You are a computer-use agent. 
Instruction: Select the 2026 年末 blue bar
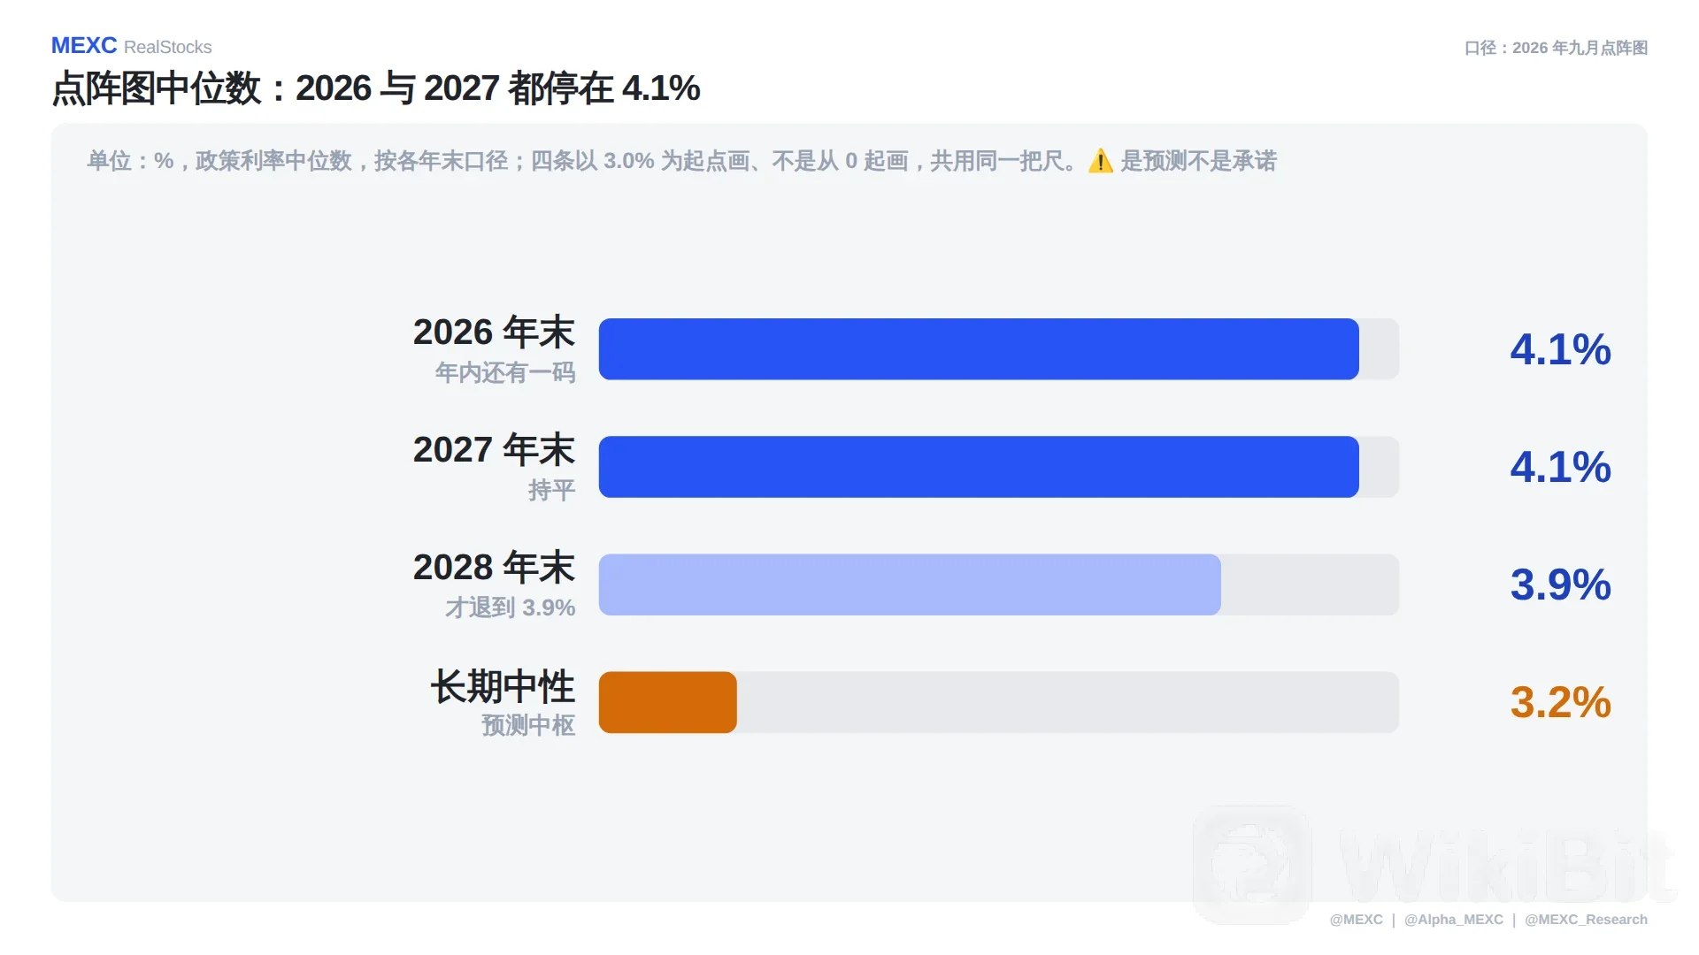pyautogui.click(x=979, y=349)
